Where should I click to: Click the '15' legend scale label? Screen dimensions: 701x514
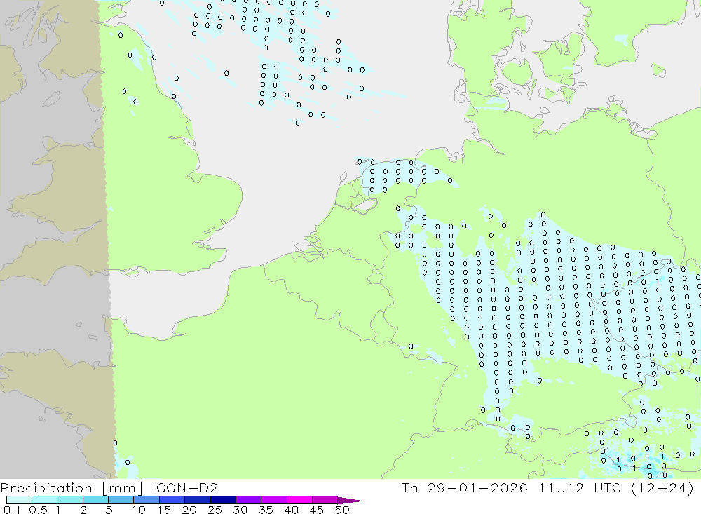164,510
